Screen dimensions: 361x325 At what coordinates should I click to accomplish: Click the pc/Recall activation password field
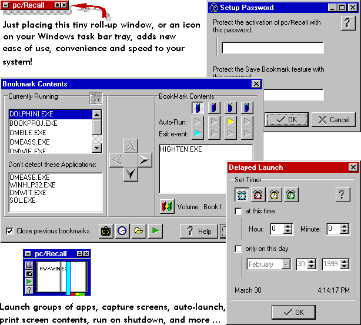point(273,48)
